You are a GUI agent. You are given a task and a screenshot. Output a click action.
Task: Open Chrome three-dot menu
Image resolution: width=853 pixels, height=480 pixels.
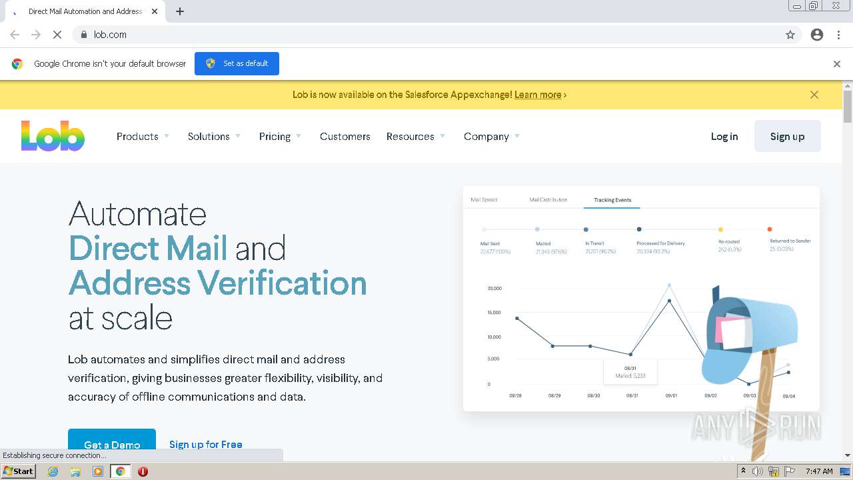tap(838, 35)
